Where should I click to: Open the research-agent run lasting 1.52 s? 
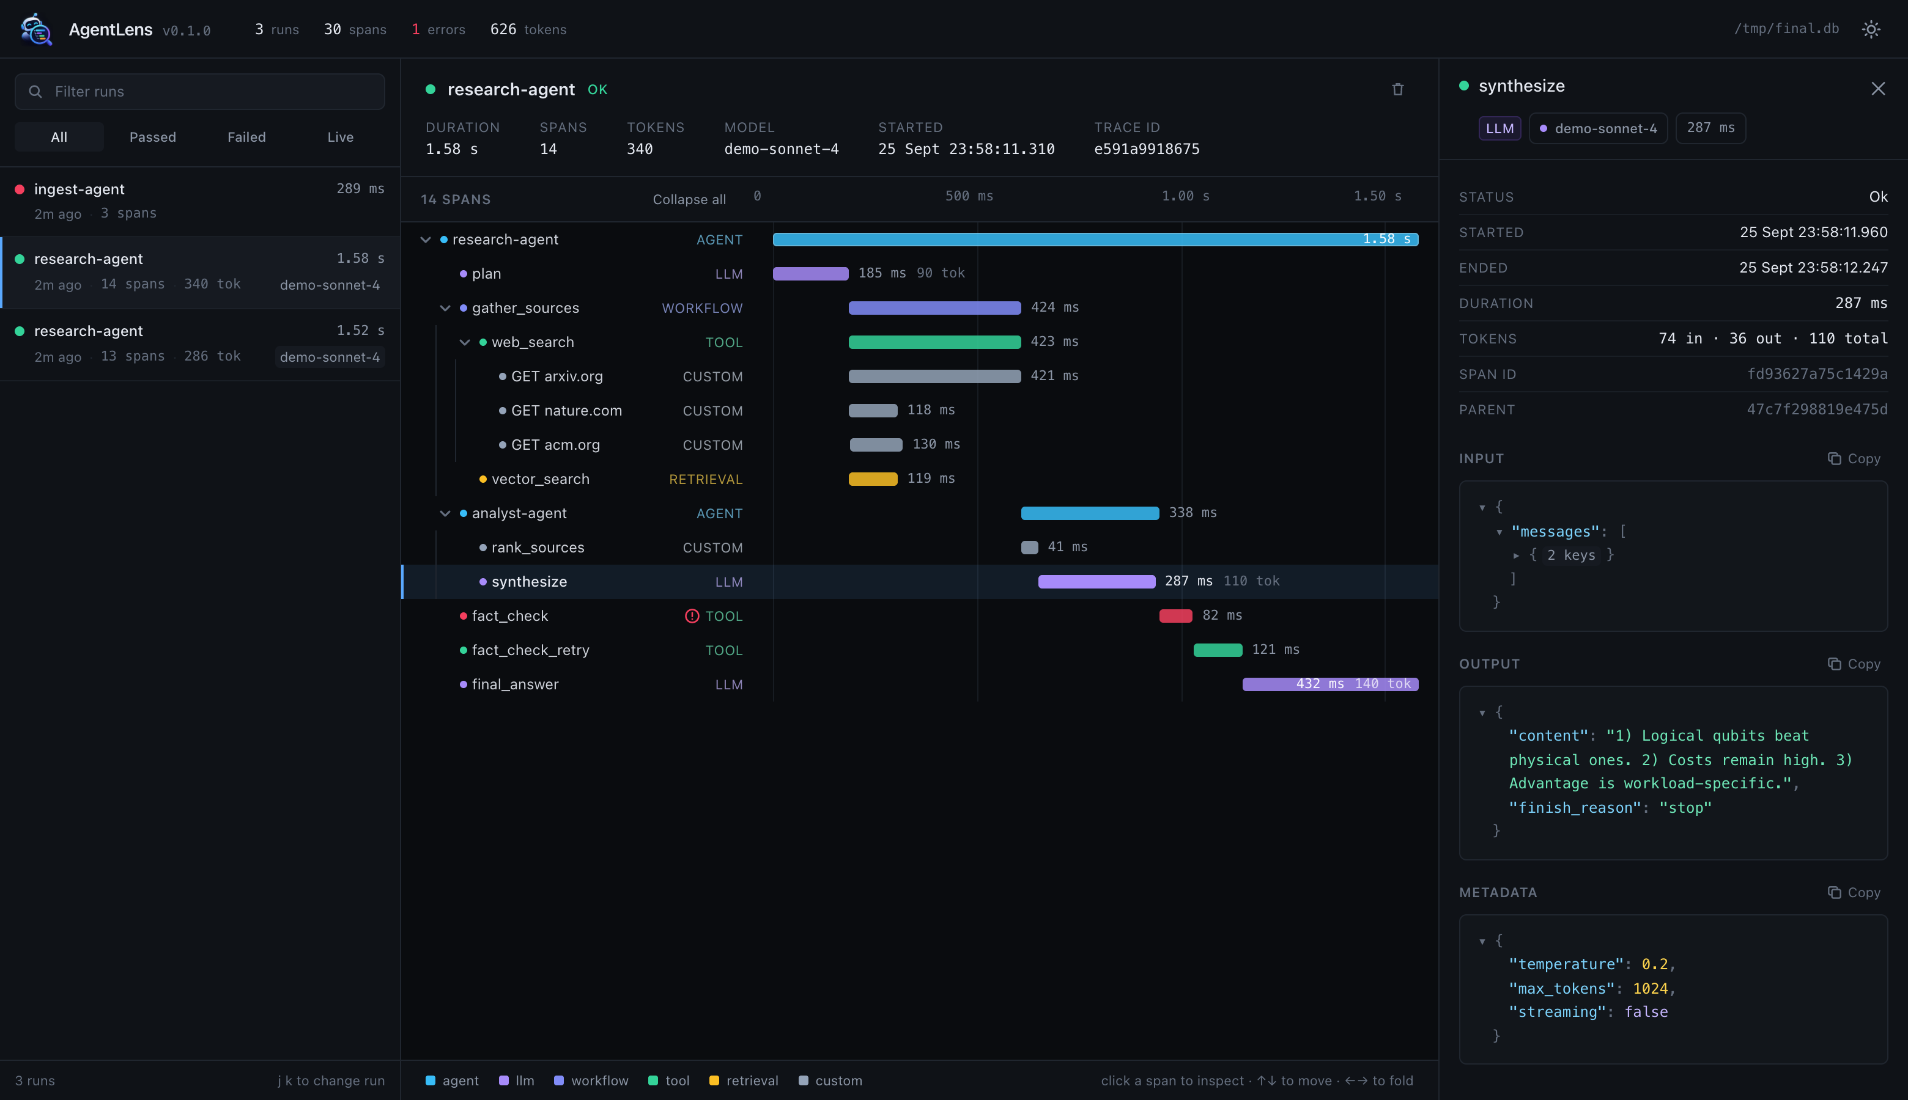[199, 343]
